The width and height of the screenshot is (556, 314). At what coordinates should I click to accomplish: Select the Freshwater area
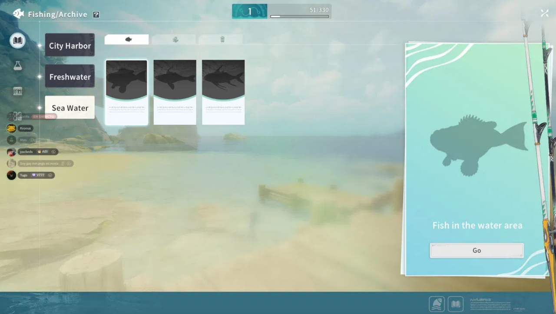pos(70,76)
